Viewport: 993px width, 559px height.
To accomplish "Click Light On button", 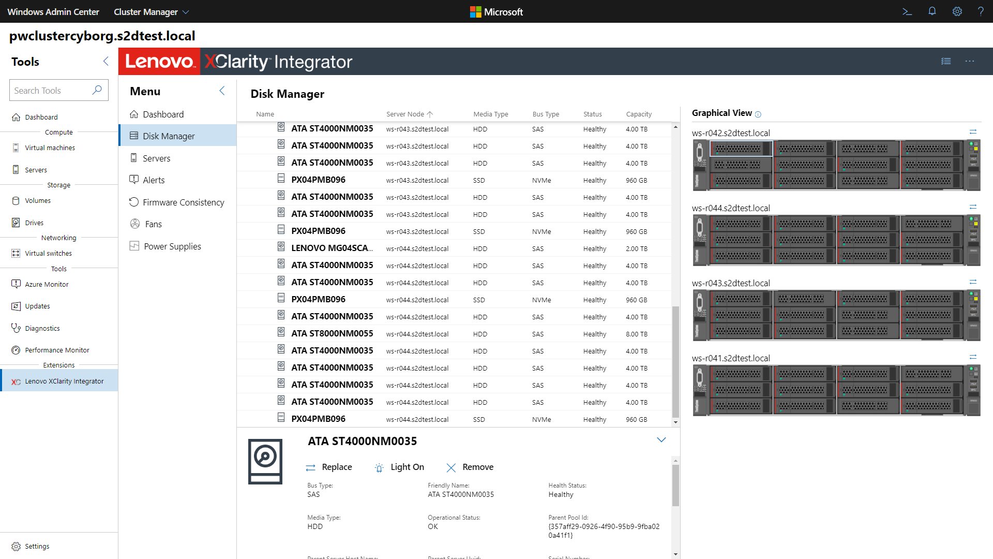I will click(x=399, y=467).
